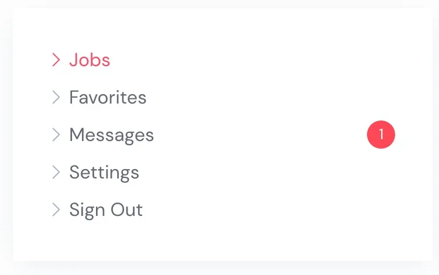The height and width of the screenshot is (275, 439).
Task: Select Favorites in the navigation menu
Action: click(108, 97)
